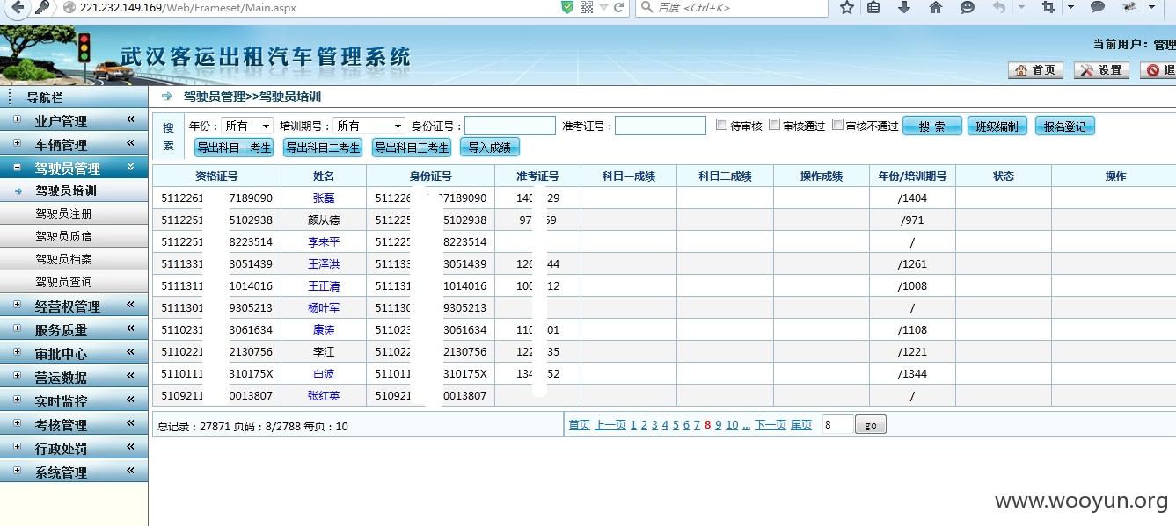Open the 年份 dropdown
The width and height of the screenshot is (1176, 526).
pyautogui.click(x=246, y=126)
